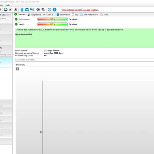This screenshot has width=154, height=154.
Task: Open the Help menu
Action: [x=8, y=5]
